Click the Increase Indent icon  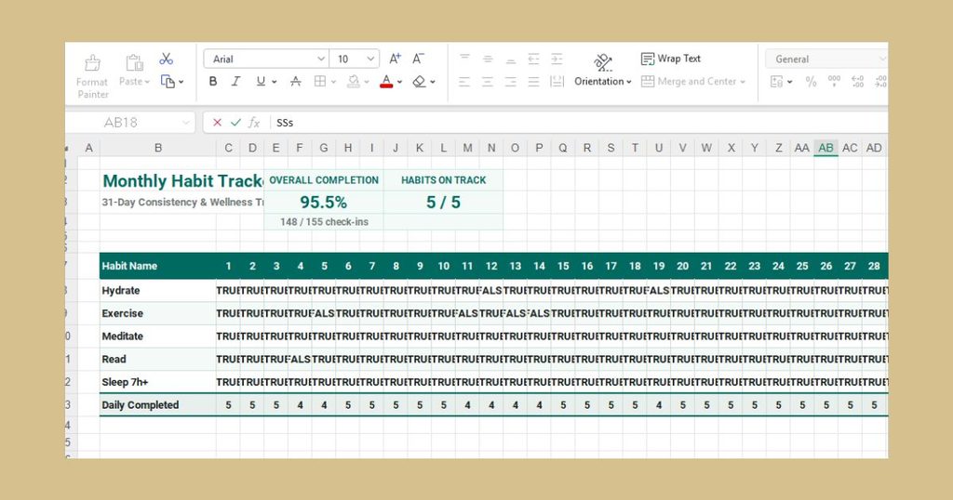557,59
